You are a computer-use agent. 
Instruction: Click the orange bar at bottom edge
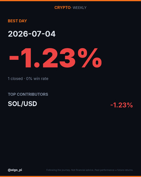(70, 176)
